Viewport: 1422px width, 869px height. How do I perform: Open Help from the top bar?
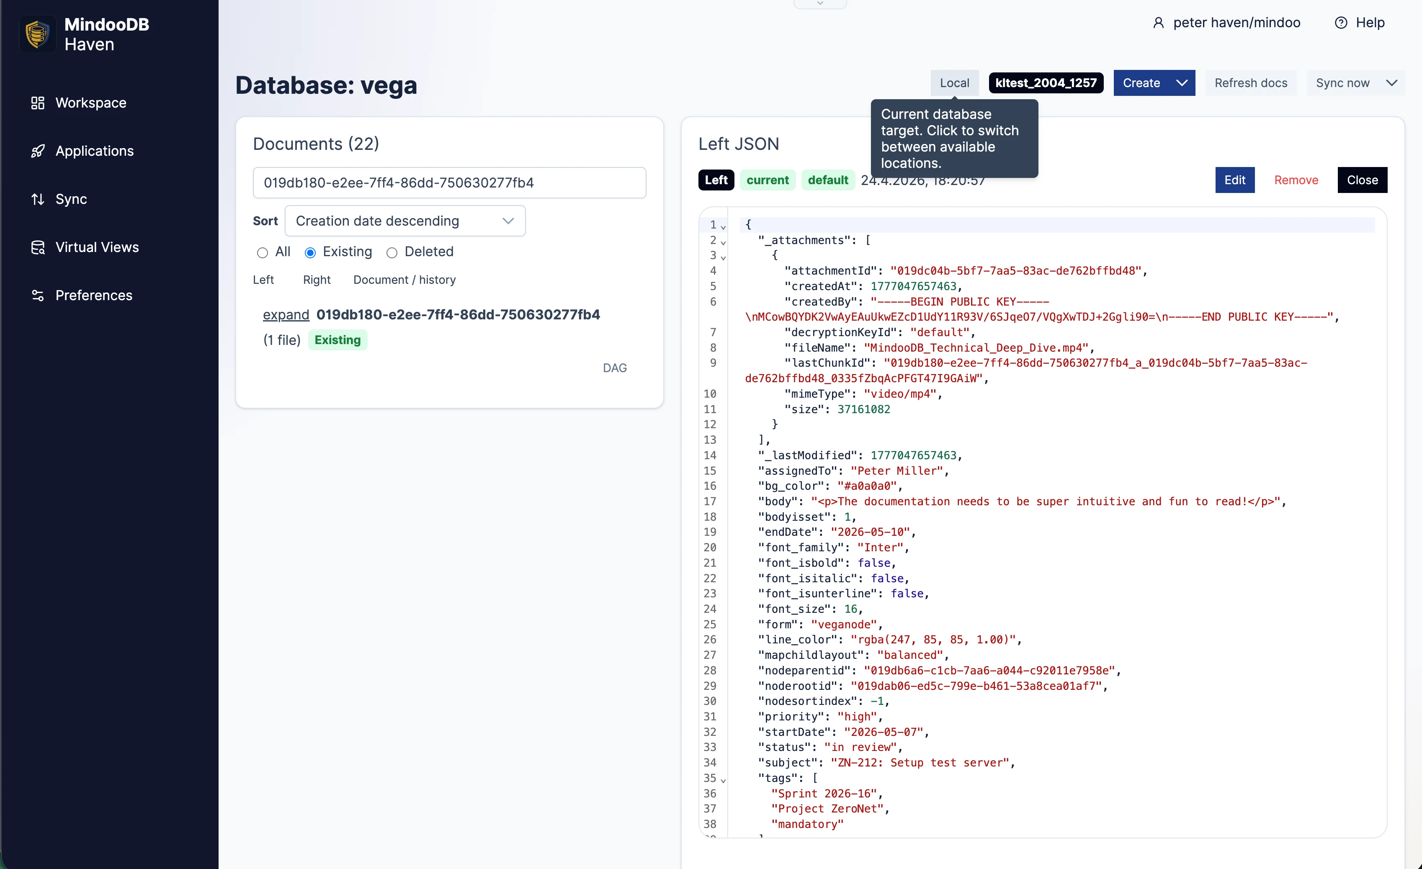coord(1370,23)
